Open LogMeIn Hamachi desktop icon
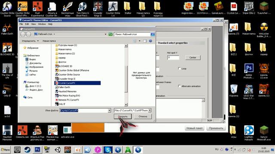 pyautogui.click(x=249, y=133)
